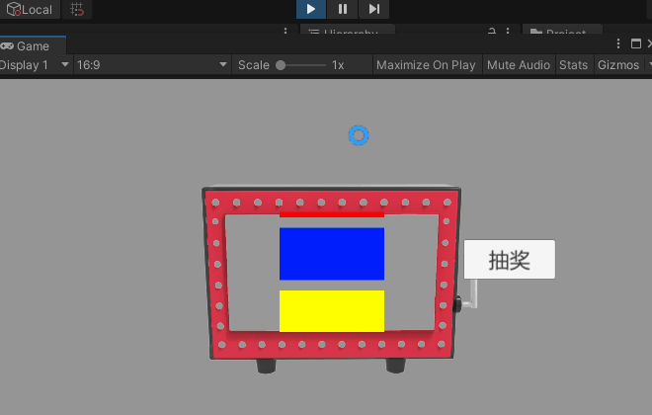This screenshot has height=415, width=652.
Task: Switch to the Hierarchy tab
Action: tap(348, 31)
